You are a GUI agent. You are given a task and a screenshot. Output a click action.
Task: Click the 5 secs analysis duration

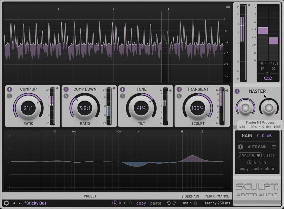[269, 155]
